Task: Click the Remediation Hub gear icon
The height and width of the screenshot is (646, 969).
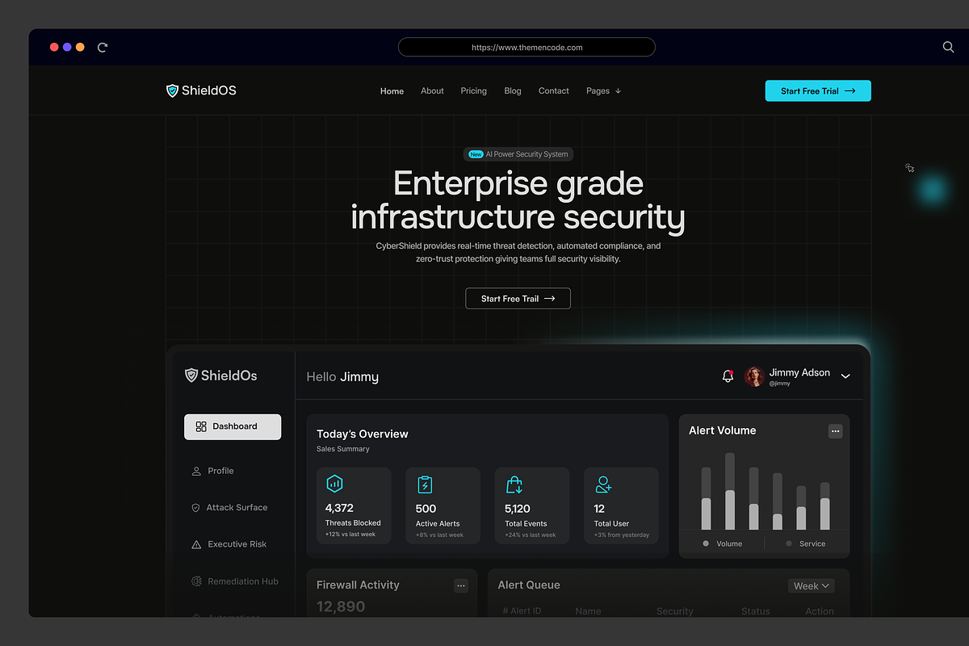Action: pyautogui.click(x=196, y=581)
